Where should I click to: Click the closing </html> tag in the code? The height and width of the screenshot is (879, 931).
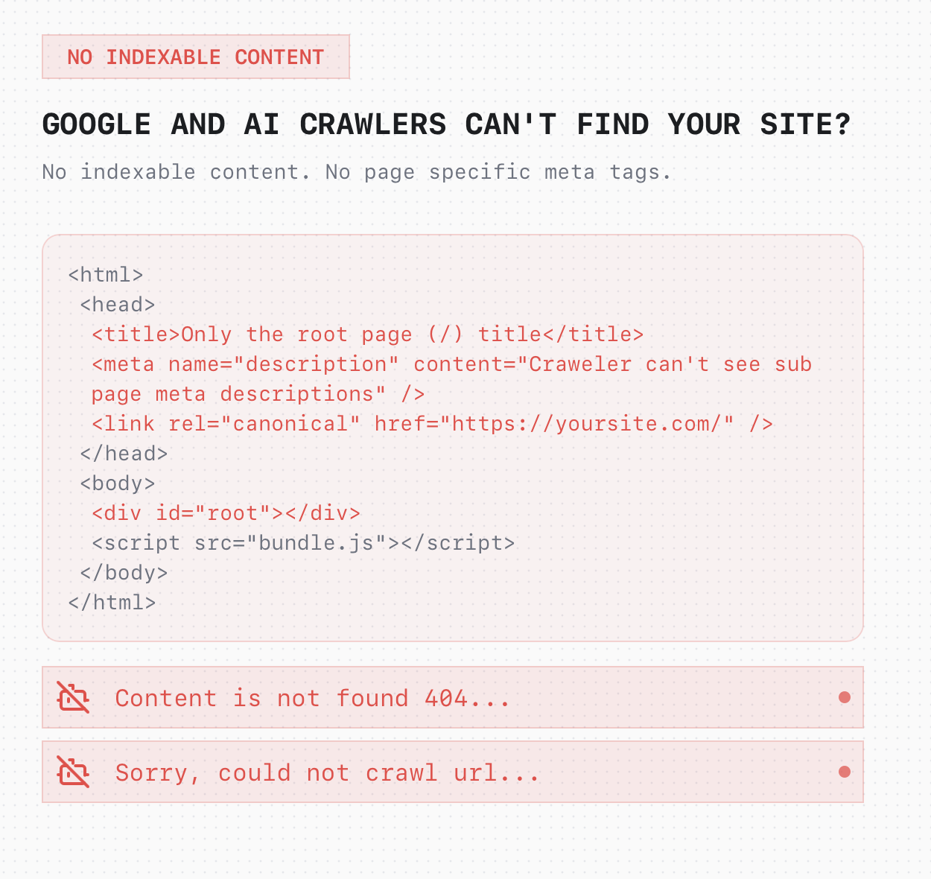[x=112, y=603]
